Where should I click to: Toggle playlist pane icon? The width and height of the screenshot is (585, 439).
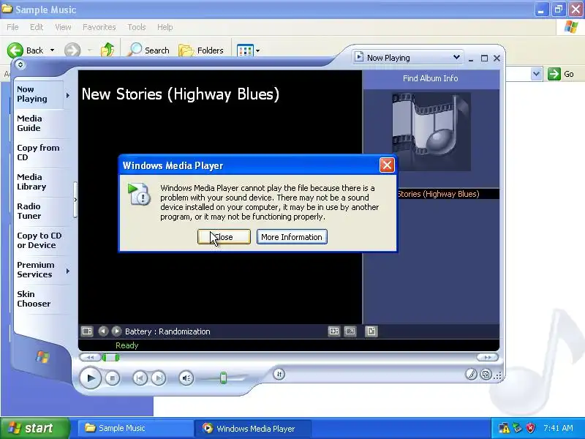371,331
